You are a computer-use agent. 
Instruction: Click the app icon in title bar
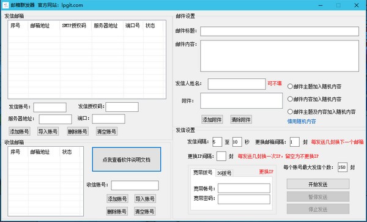click(x=6, y=5)
